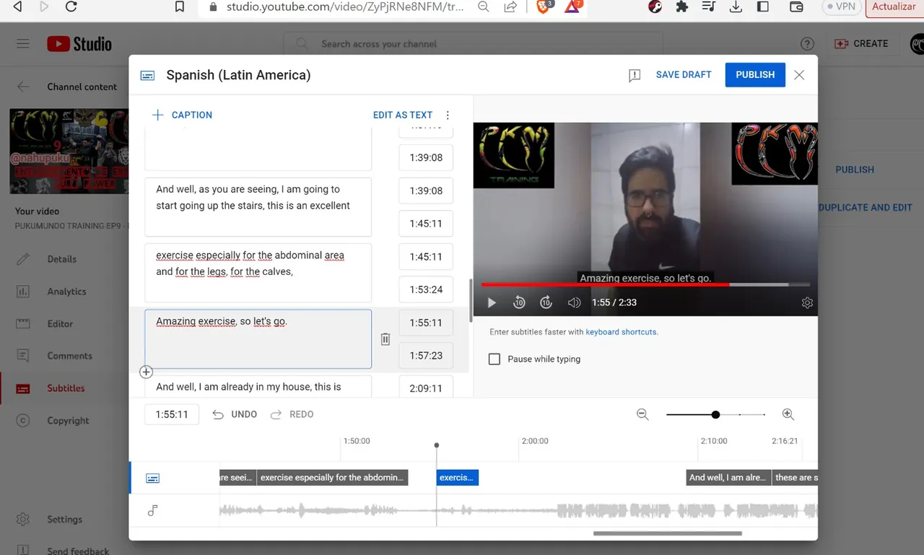Zoom in the timeline
Viewport: 924px width, 555px height.
(x=788, y=414)
